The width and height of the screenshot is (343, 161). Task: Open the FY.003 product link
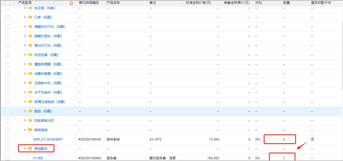pyautogui.click(x=38, y=158)
